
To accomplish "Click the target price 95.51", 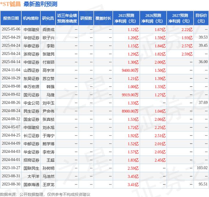I will pyautogui.click(x=203, y=184).
